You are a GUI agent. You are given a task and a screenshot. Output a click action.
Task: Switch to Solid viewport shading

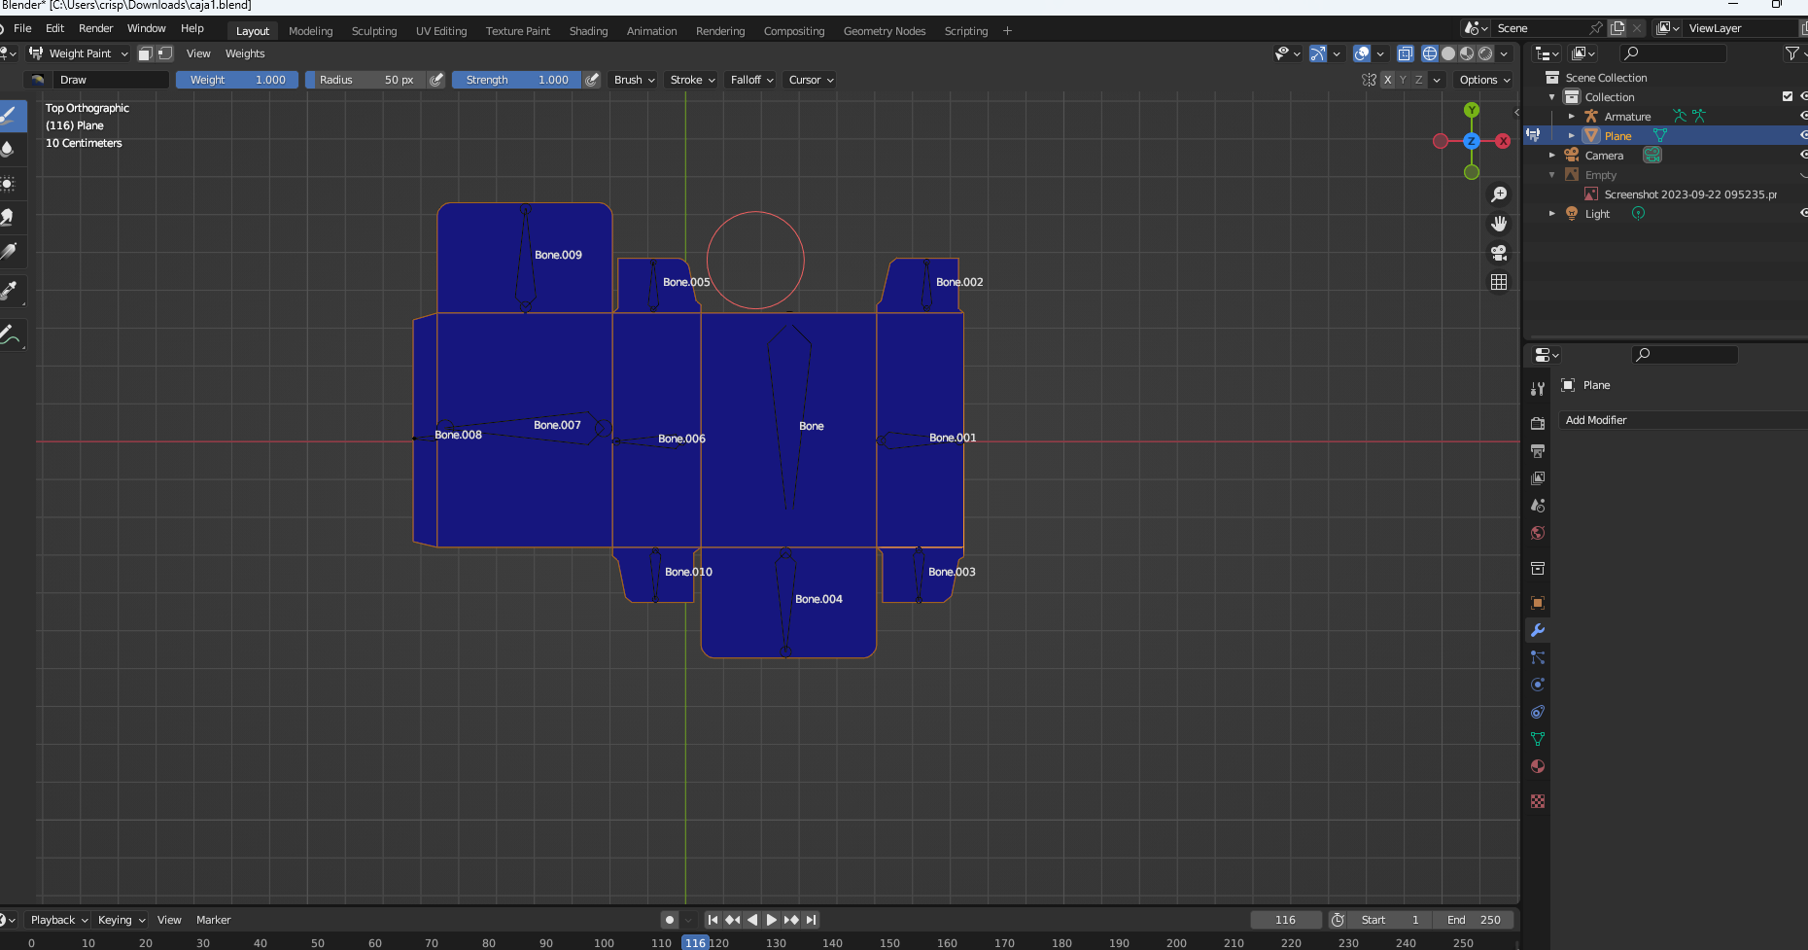point(1448,53)
